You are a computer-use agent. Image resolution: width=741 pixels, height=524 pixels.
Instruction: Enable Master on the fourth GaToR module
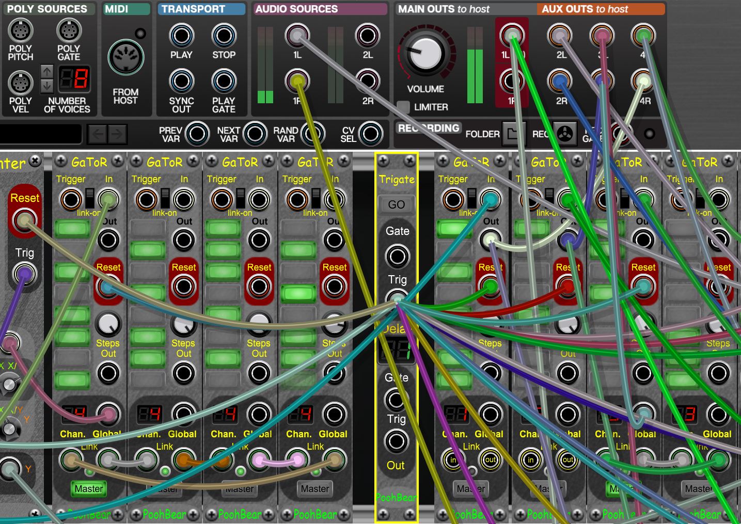tap(314, 489)
